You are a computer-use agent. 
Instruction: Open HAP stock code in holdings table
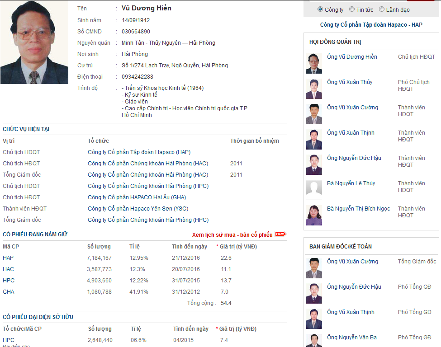8,258
